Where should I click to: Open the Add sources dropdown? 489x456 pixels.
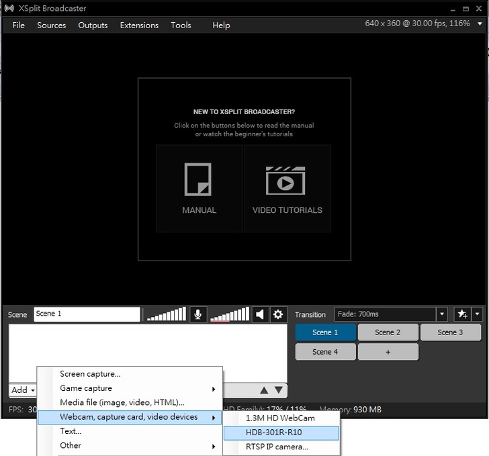[x=23, y=390]
